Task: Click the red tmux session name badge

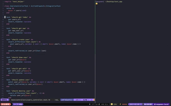Action: pyautogui.click(x=5, y=104)
